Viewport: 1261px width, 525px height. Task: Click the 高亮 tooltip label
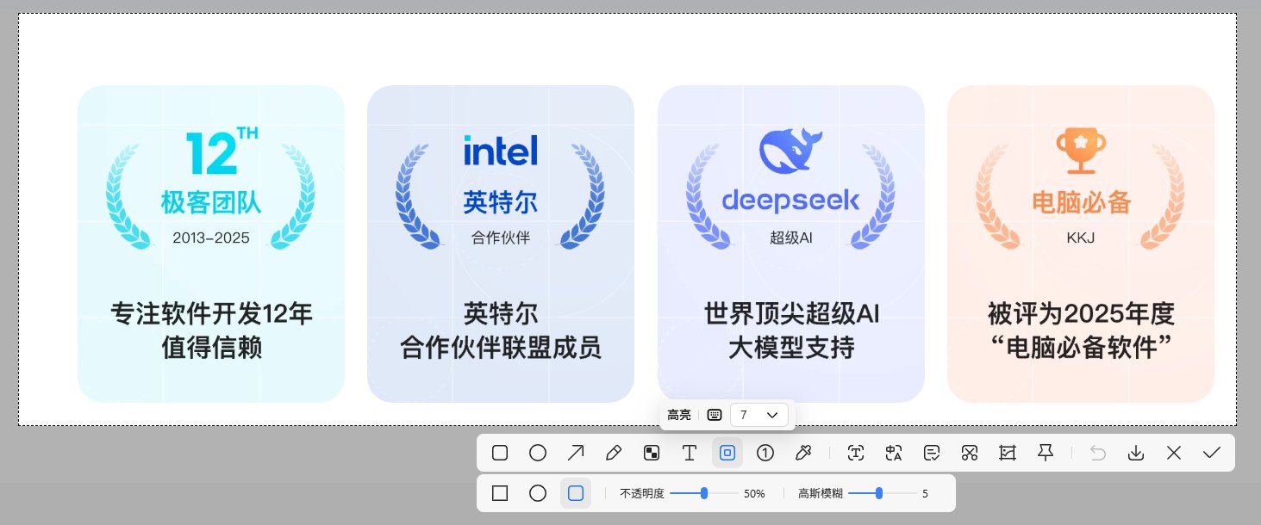(679, 415)
